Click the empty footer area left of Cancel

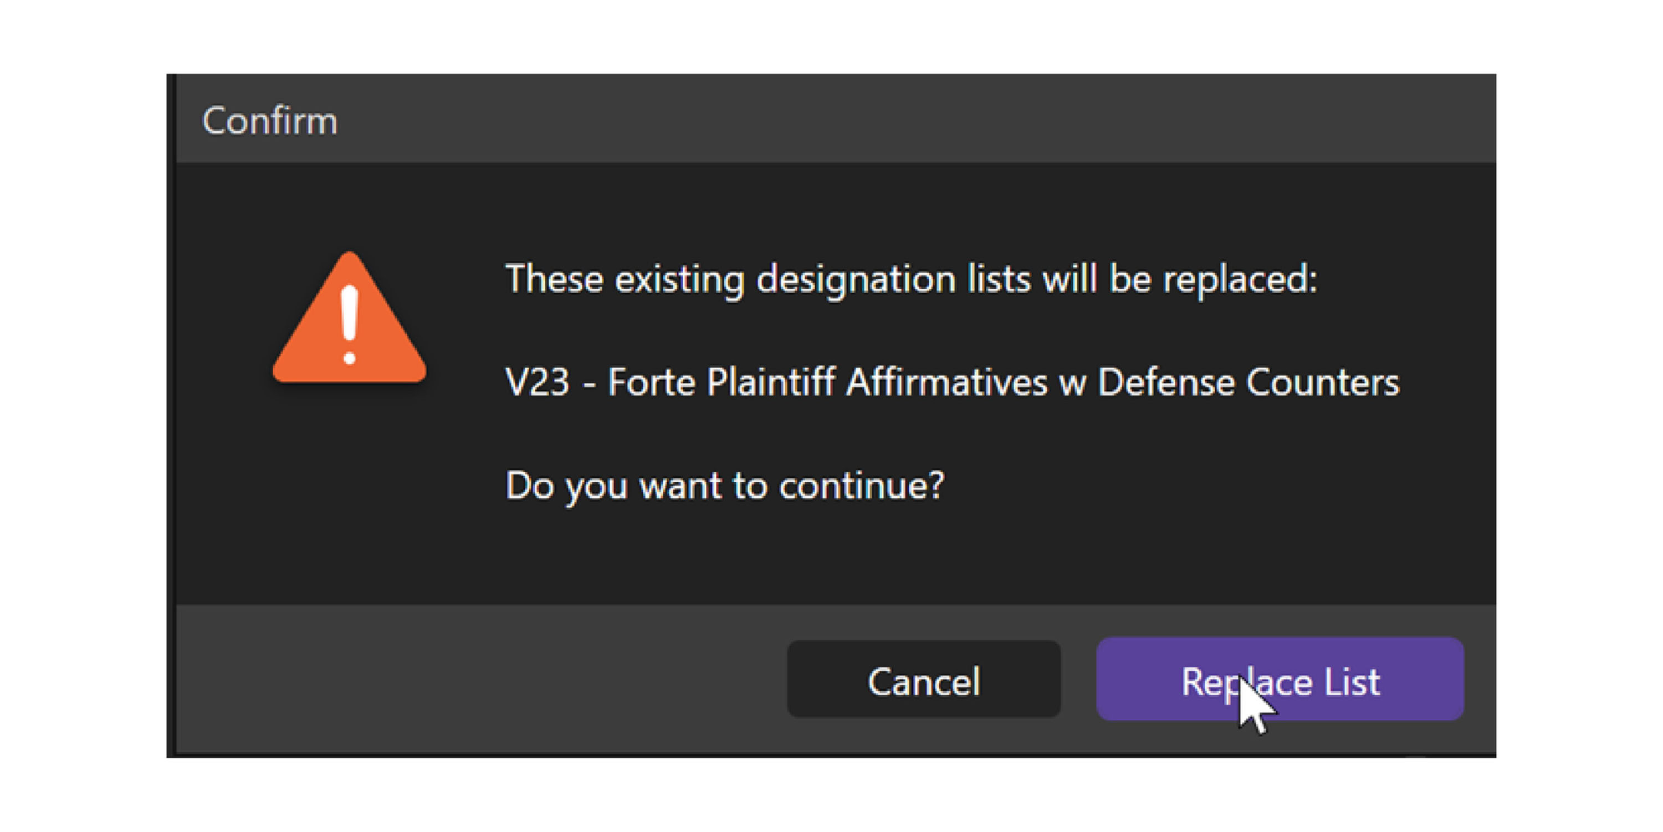[478, 680]
